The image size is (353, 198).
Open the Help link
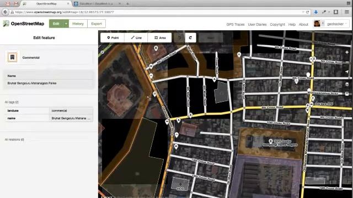[x=292, y=24]
